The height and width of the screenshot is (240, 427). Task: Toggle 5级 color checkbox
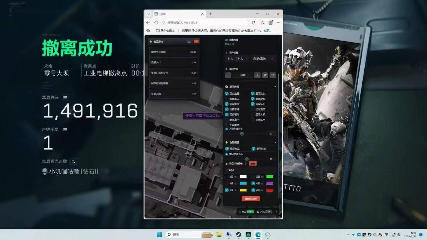(227, 190)
